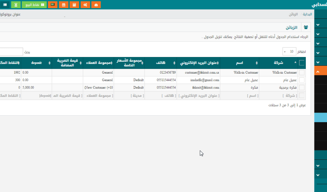Select the checkbox for فكرة برمجية row
The width and height of the screenshot is (327, 192).
click(x=302, y=87)
